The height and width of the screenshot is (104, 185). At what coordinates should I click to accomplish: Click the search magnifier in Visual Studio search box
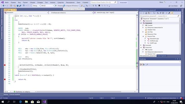pyautogui.click(x=115, y=2)
